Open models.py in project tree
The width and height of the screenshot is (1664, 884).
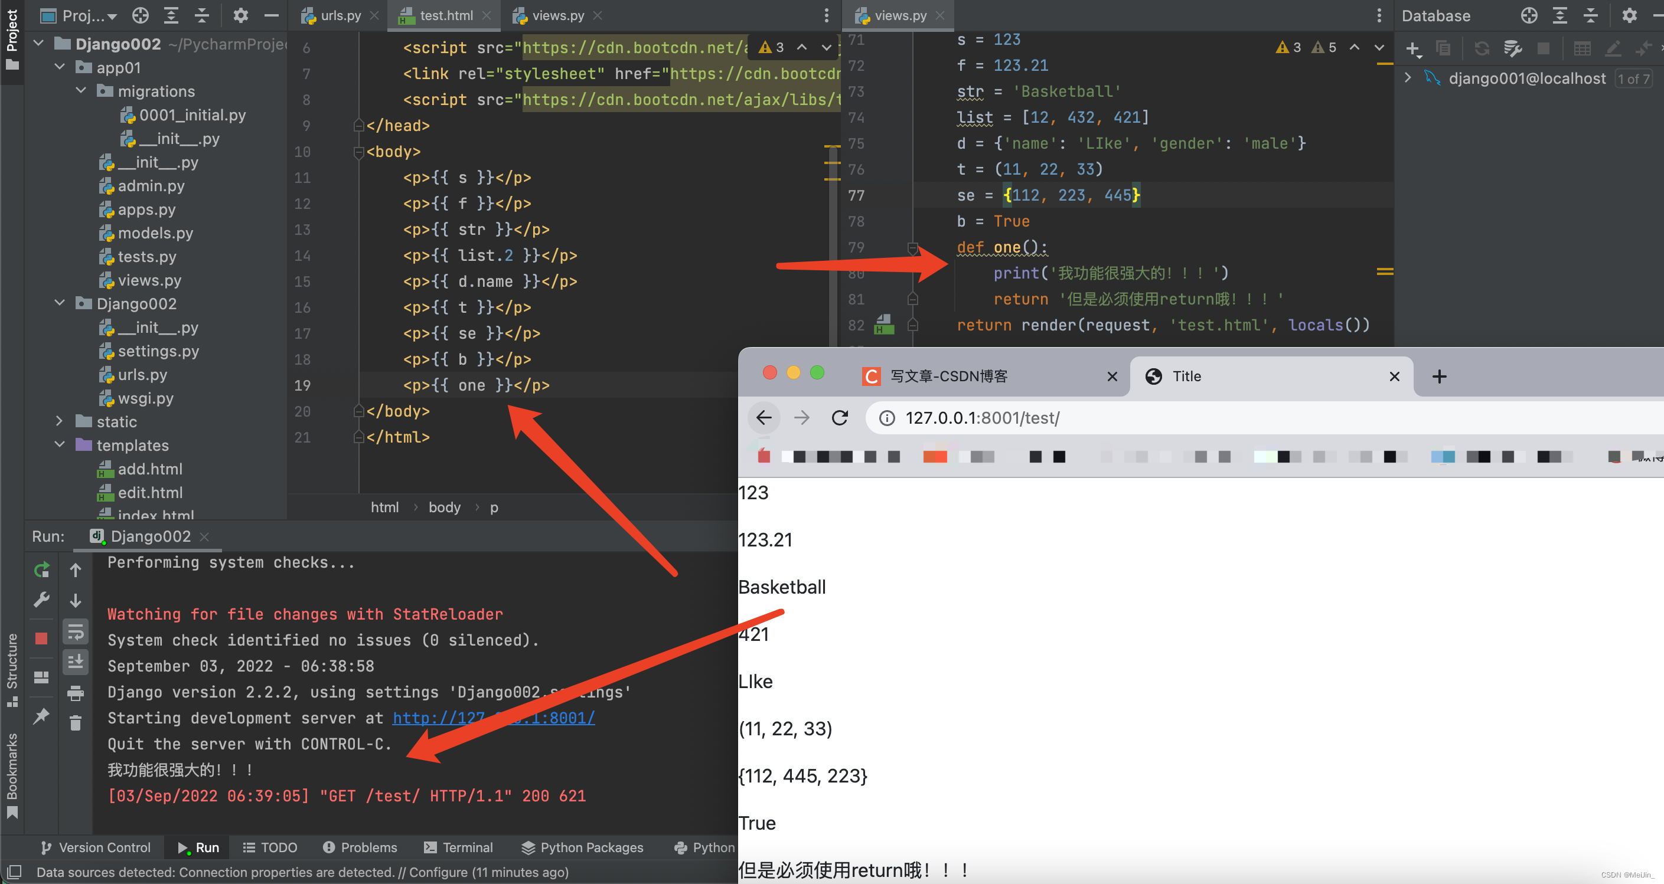[155, 233]
